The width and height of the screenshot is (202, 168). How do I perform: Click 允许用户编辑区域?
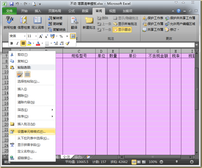click(x=180, y=24)
